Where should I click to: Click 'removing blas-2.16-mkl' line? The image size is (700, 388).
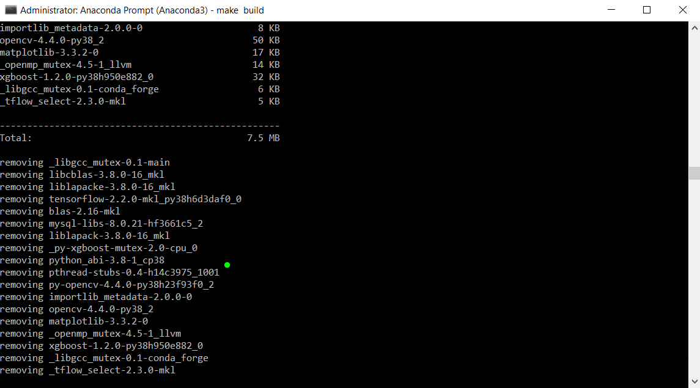(x=61, y=211)
